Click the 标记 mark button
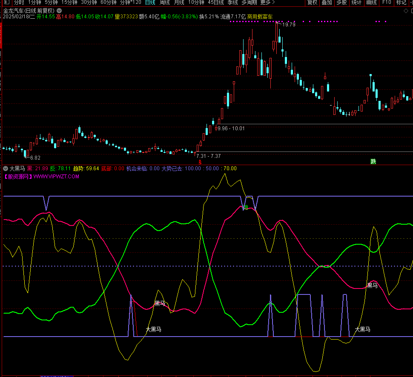Image resolution: width=413 pixels, height=377 pixels. (x=401, y=3)
